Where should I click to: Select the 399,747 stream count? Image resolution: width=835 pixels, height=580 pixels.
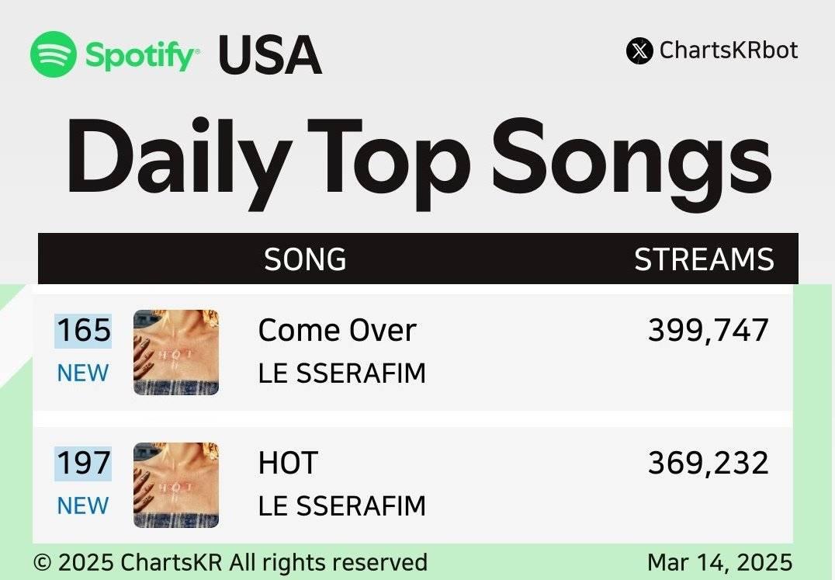click(709, 330)
